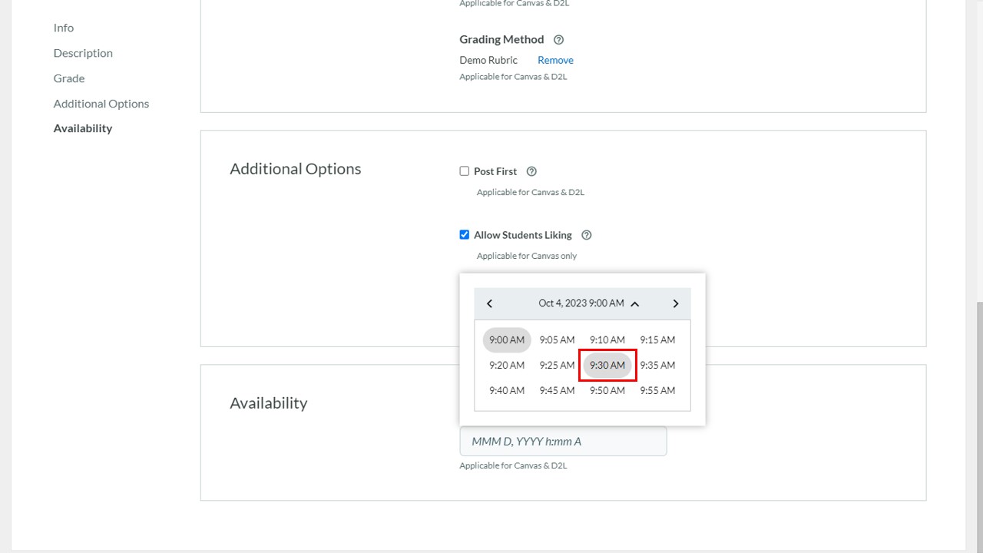Collapse the time picker using up chevron

pos(635,304)
